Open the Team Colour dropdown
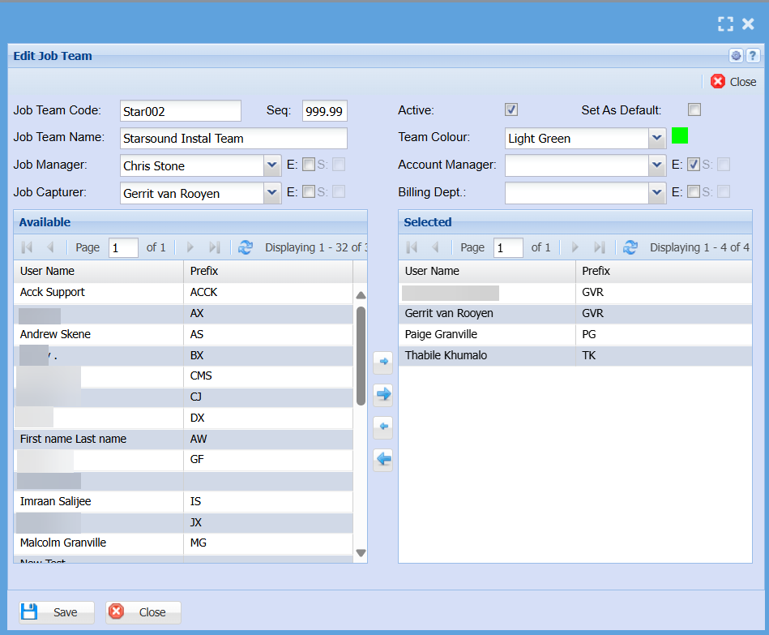The width and height of the screenshot is (769, 635). tap(657, 138)
